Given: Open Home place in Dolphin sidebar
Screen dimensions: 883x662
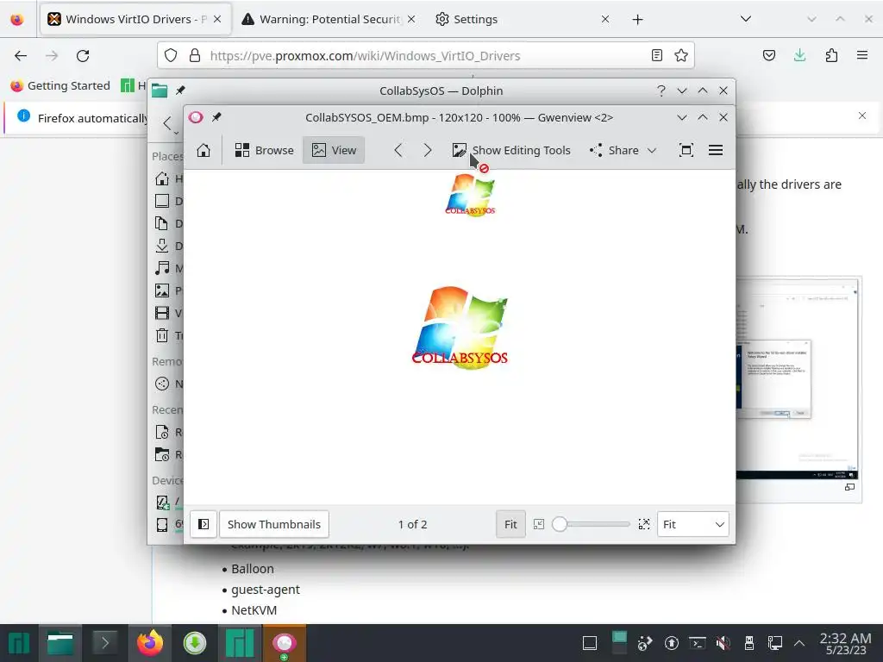Looking at the screenshot, I should [168, 179].
